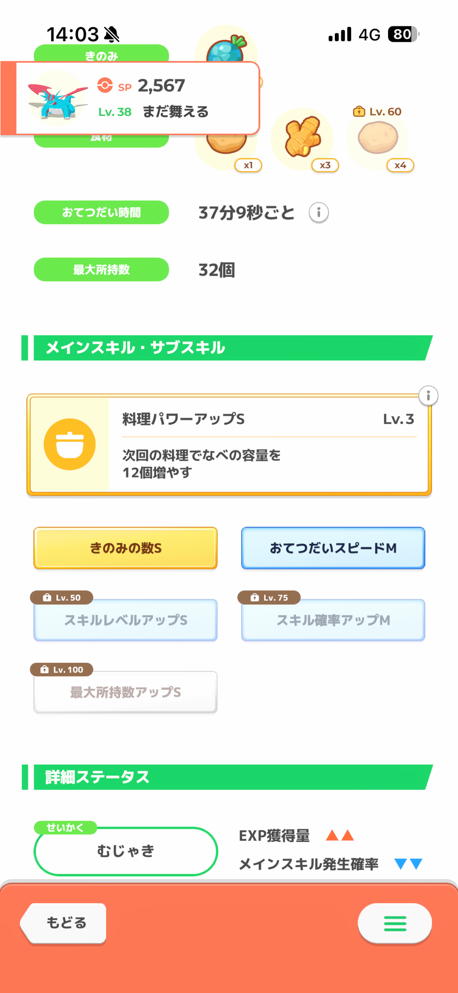
Task: Select the きのみの数S sub skill
Action: [126, 548]
